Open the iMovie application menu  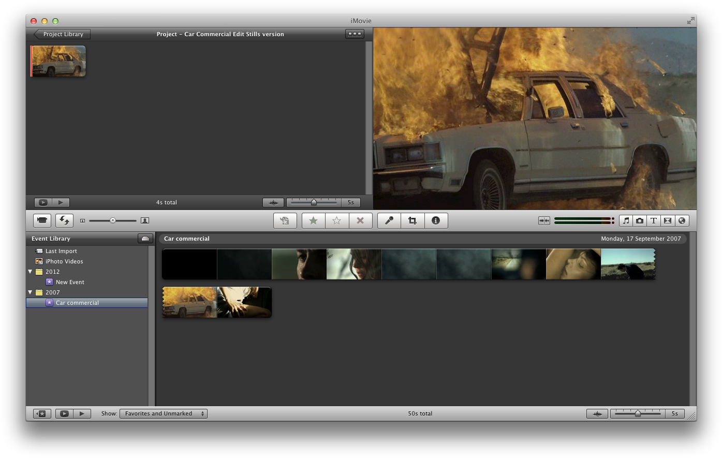click(361, 21)
